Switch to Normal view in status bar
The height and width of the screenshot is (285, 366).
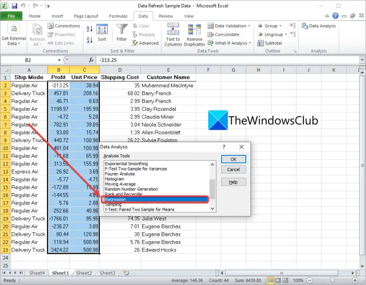click(x=270, y=280)
